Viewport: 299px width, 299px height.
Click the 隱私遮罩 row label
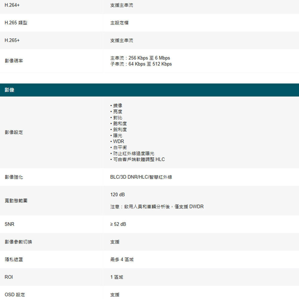click(14, 260)
